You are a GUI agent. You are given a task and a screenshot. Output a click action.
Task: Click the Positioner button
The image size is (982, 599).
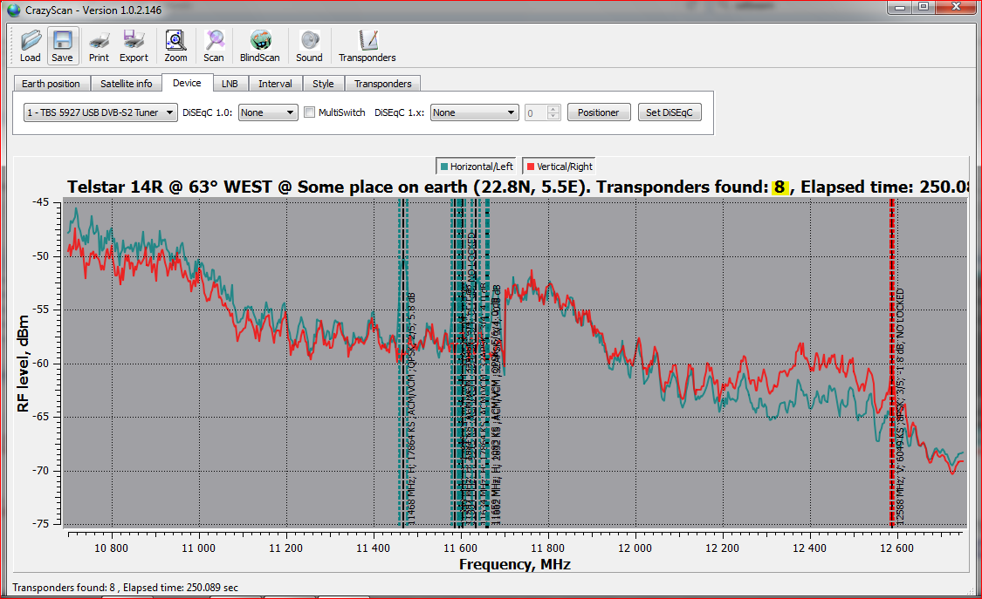point(599,112)
